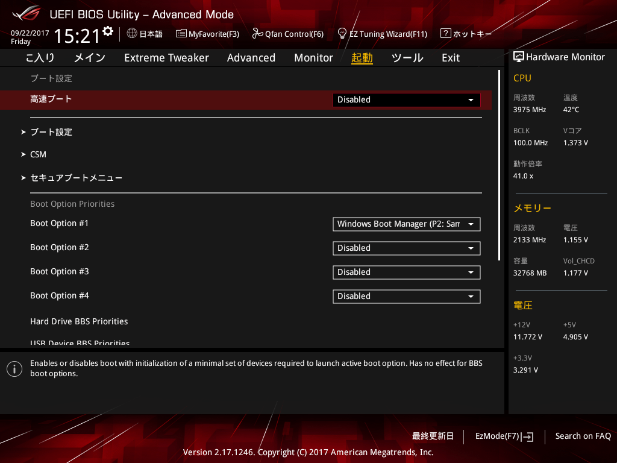The image size is (617, 463).
Task: Select the Boot Option #3 label
Action: (60, 272)
